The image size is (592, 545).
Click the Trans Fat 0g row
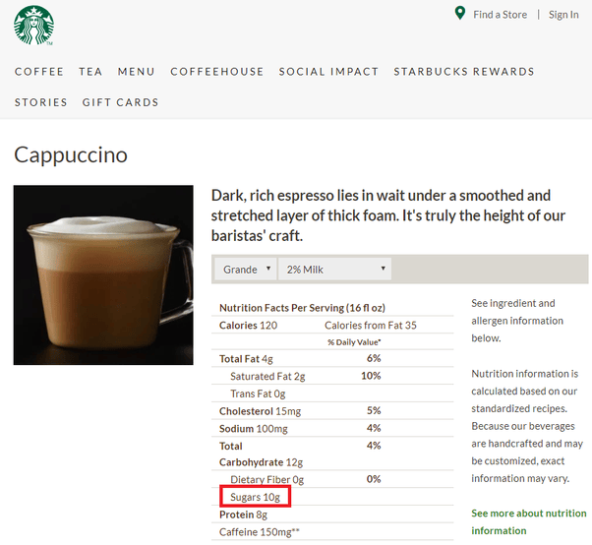pyautogui.click(x=332, y=394)
